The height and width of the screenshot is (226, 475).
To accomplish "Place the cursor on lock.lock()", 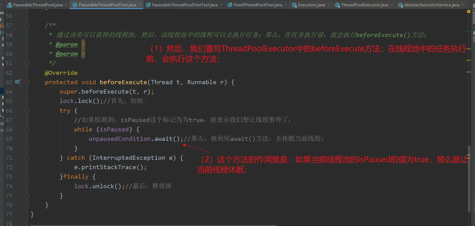I will 80,101.
